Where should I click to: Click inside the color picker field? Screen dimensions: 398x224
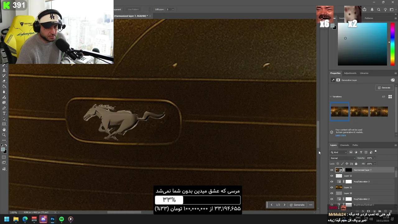[362, 44]
